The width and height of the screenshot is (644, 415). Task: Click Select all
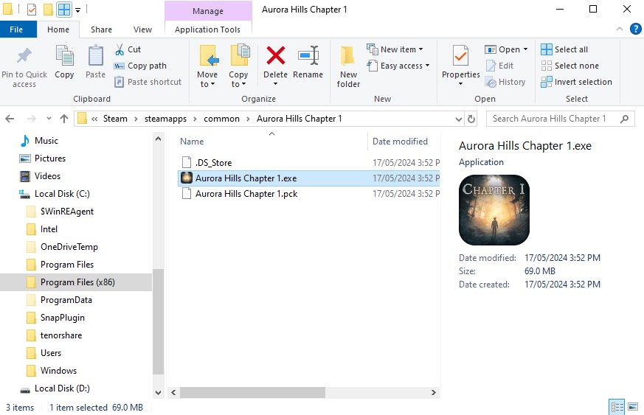[x=564, y=49]
